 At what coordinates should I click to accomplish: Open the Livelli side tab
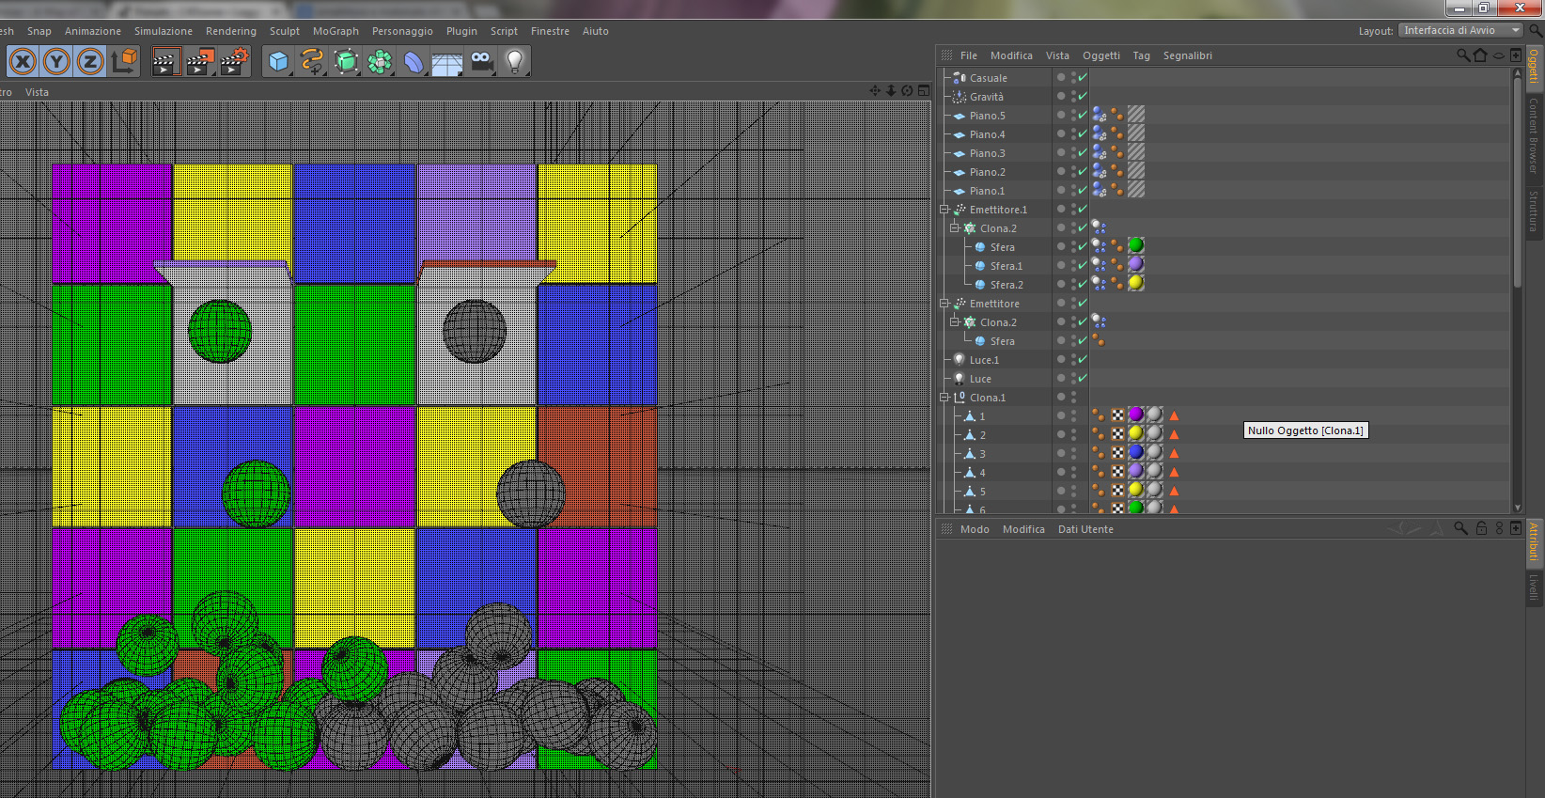[1534, 587]
